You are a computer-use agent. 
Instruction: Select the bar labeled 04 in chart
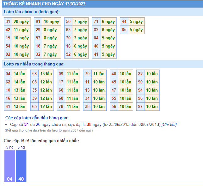point(10,166)
